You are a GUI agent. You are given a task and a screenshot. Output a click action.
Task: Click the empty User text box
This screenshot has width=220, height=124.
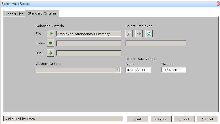tap(89, 53)
